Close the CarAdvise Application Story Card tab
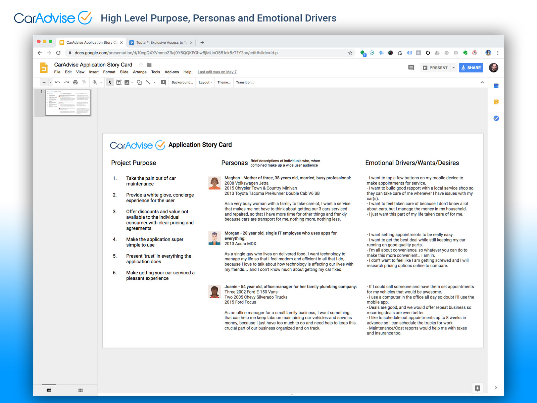Screen dimensions: 537x403 tap(121, 43)
